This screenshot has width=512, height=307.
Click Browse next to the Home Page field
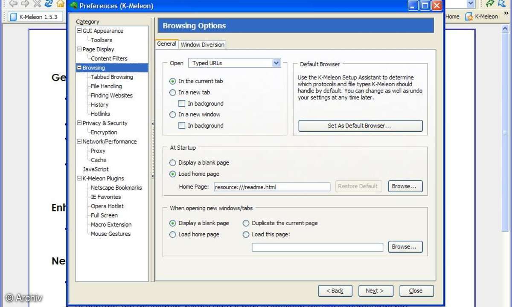tap(405, 186)
